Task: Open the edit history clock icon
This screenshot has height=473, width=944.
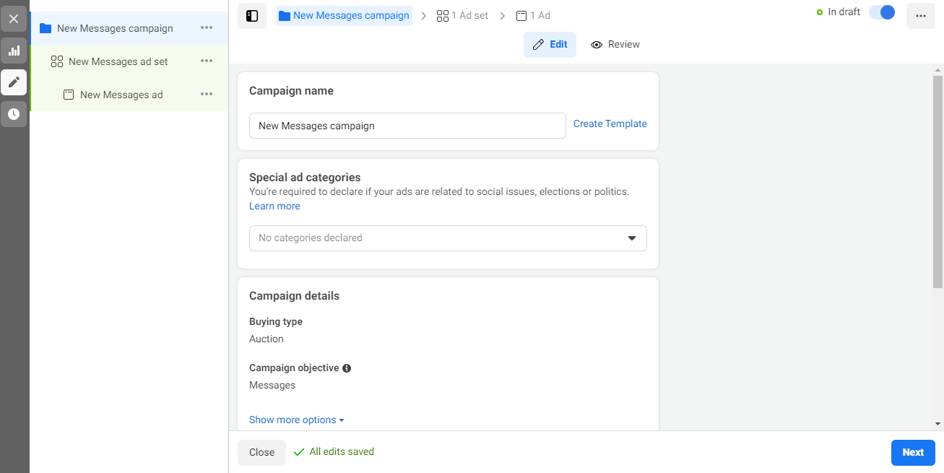Action: coord(14,113)
